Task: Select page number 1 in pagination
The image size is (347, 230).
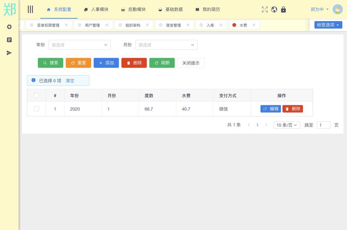Action: pos(257,125)
